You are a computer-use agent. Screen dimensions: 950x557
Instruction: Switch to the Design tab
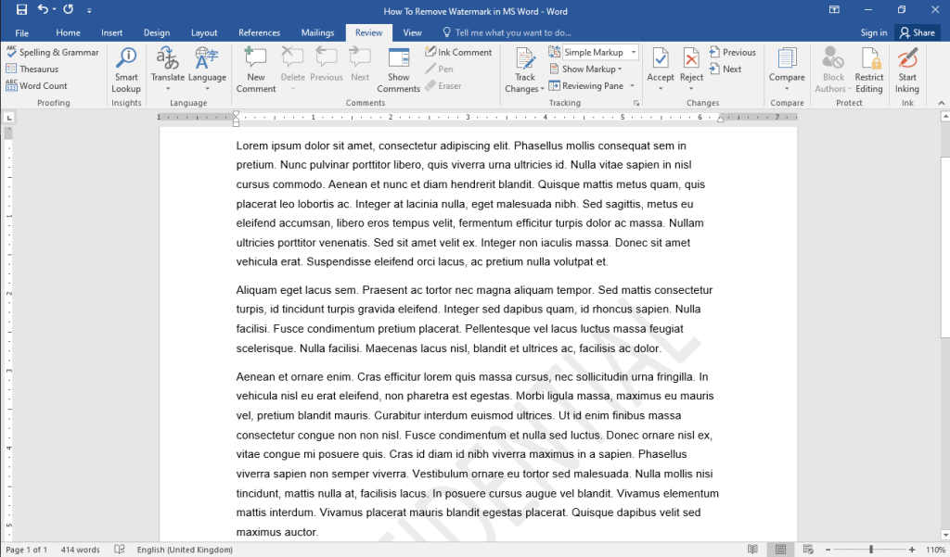coord(156,32)
